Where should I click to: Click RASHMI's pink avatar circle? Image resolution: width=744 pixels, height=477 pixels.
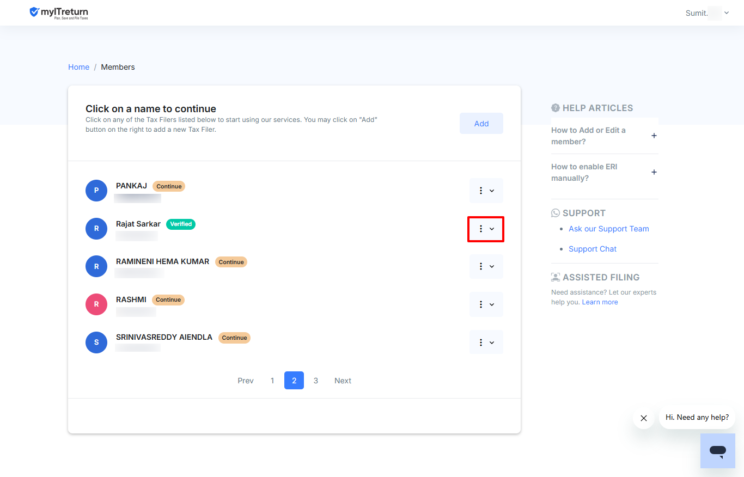click(96, 304)
